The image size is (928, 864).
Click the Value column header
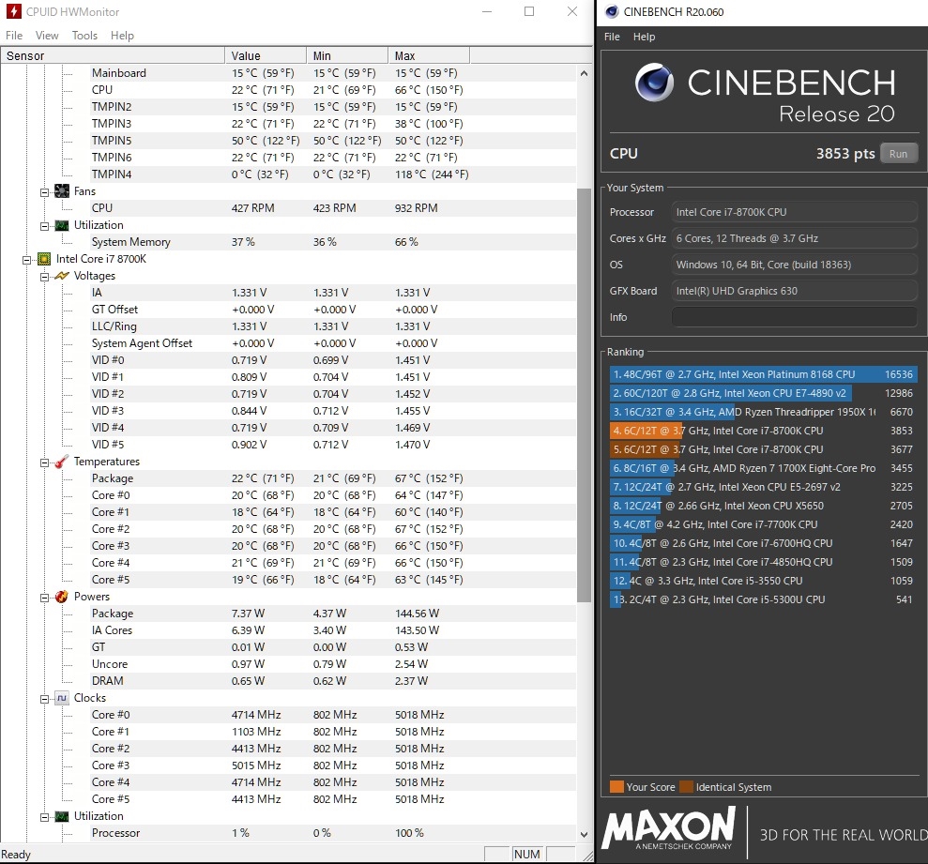pos(266,55)
